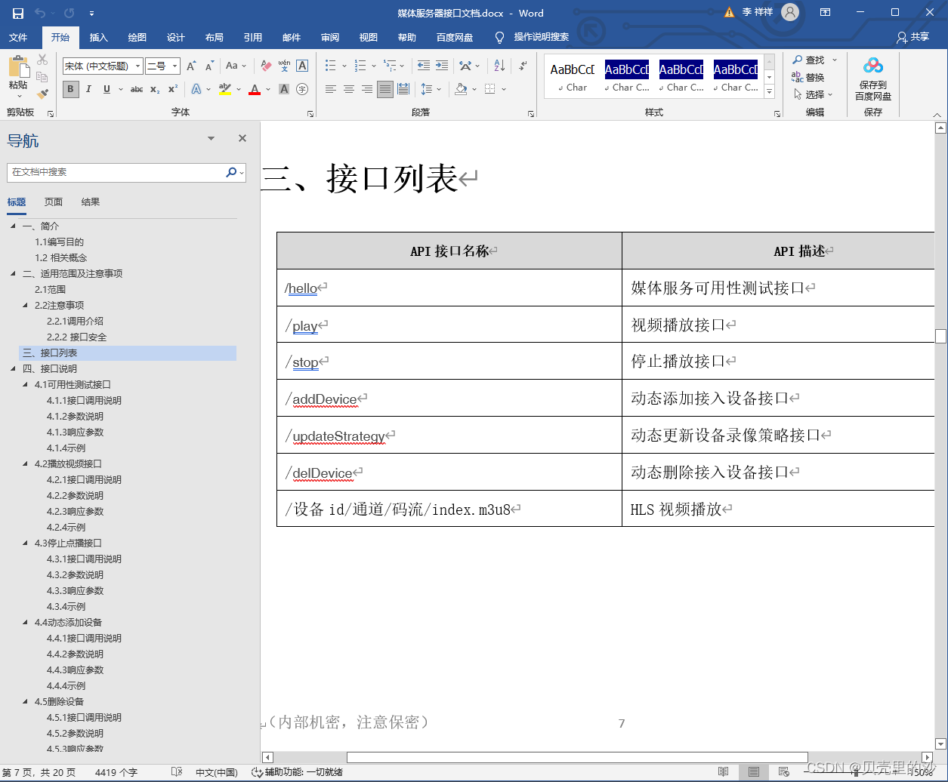948x782 pixels.
Task: Open the 替换 (Replace) tool
Action: click(x=814, y=76)
